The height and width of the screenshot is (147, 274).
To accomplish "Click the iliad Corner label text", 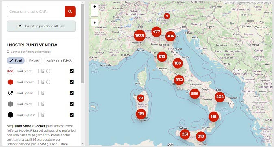I will (x=25, y=82).
